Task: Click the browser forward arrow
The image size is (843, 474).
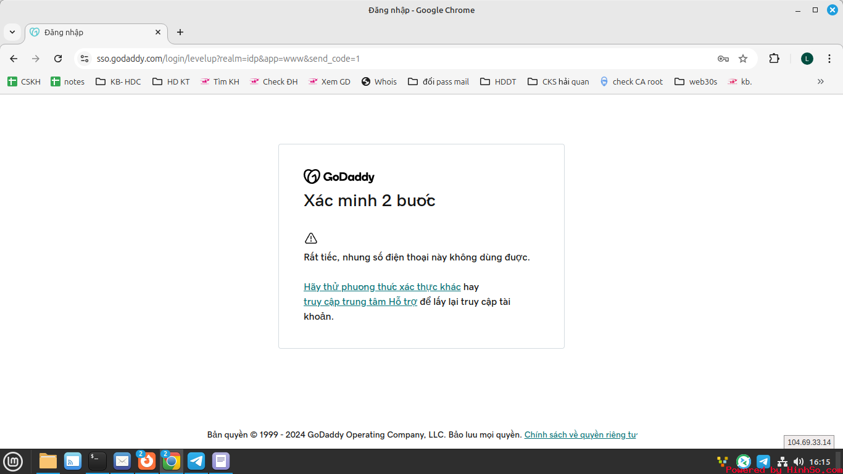Action: (x=36, y=59)
